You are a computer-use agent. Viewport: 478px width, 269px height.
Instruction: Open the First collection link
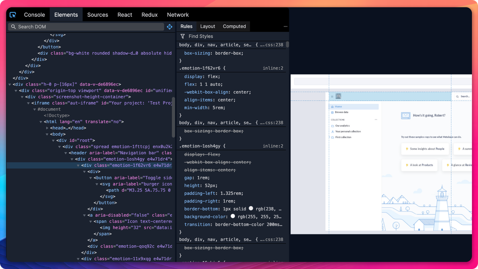click(x=343, y=137)
